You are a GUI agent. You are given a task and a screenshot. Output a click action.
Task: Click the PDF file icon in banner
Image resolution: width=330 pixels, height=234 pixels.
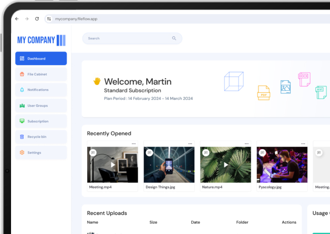(x=264, y=93)
